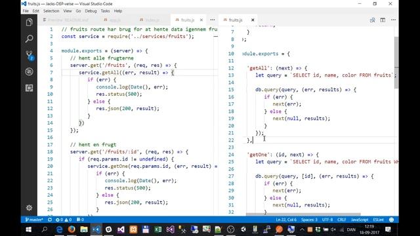Click the right editor's horizontal scrollbar
This screenshot has height=236, width=420.
tap(303, 214)
